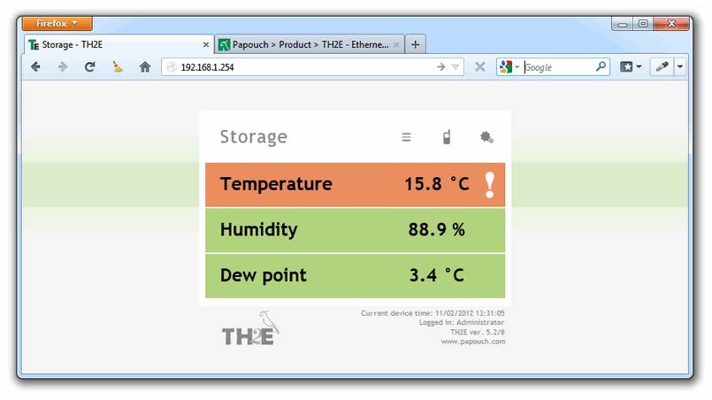This screenshot has width=712, height=400.
Task: Open the www.papouch.com link
Action: click(x=472, y=342)
